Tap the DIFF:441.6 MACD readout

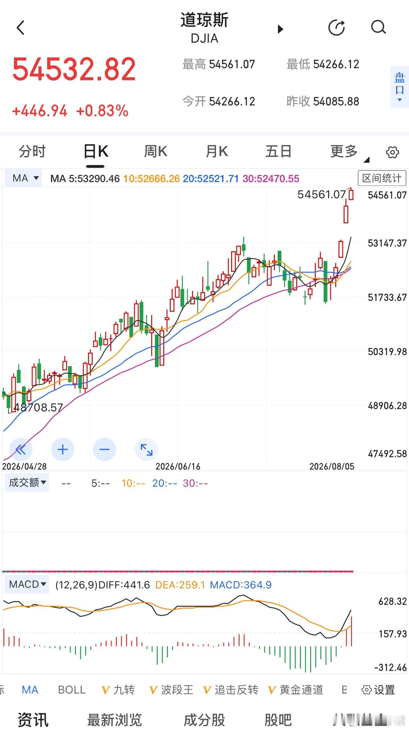(x=124, y=585)
